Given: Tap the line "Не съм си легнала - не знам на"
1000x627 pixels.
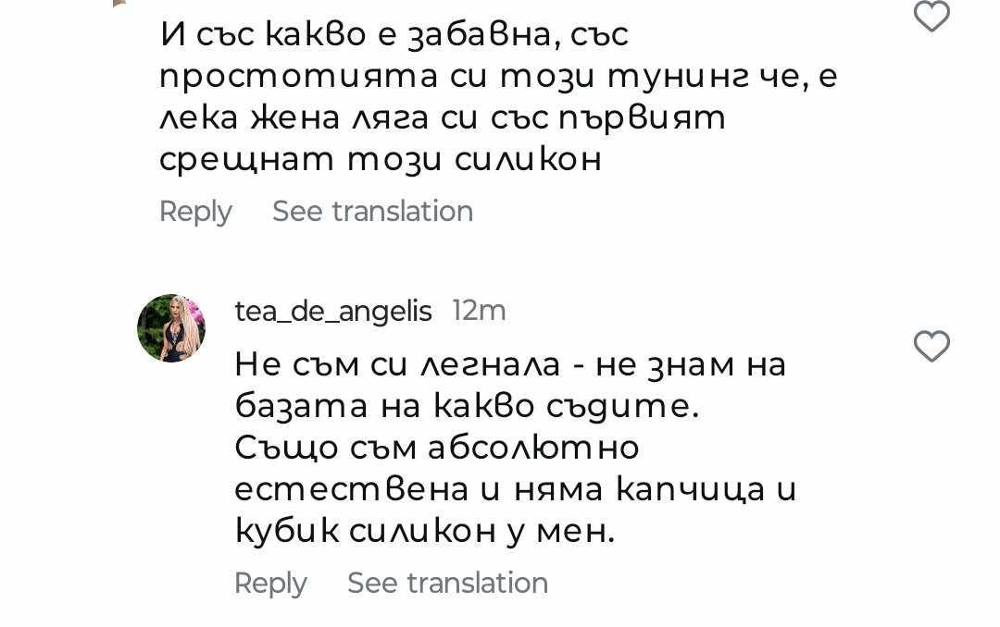Looking at the screenshot, I should 510,364.
